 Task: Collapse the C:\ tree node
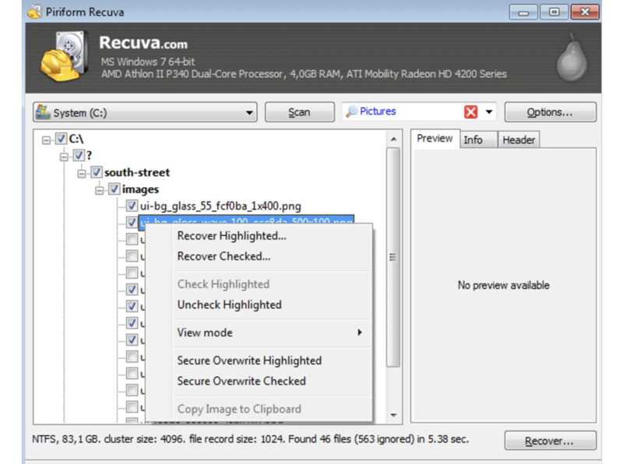pos(47,140)
